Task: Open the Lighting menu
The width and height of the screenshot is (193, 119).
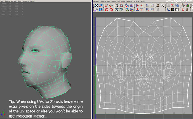Action: pyautogui.click(x=14, y=1)
